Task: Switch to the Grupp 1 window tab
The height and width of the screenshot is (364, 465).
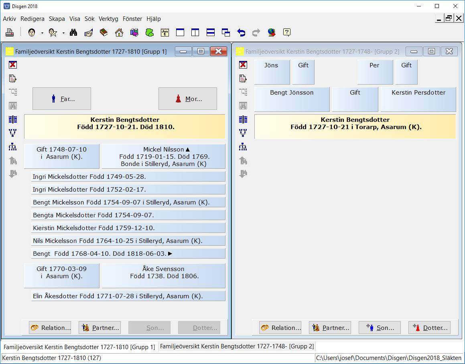Action: click(x=79, y=347)
